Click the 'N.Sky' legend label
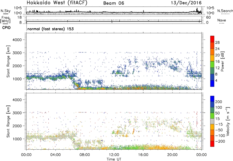This screenshot has height=161, width=233. pyautogui.click(x=6, y=11)
